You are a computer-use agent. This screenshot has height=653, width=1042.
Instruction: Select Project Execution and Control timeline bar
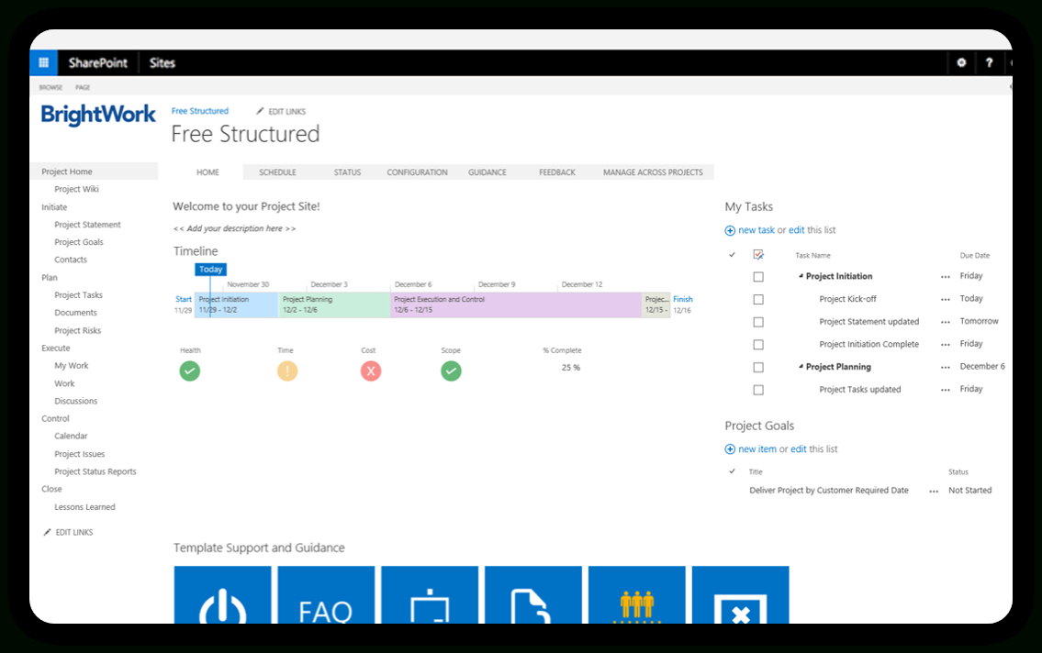click(x=516, y=304)
